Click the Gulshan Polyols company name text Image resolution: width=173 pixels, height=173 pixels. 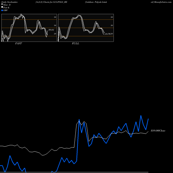click(96, 2)
